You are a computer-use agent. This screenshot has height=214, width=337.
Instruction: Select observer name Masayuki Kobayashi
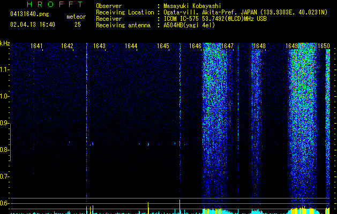point(192,6)
